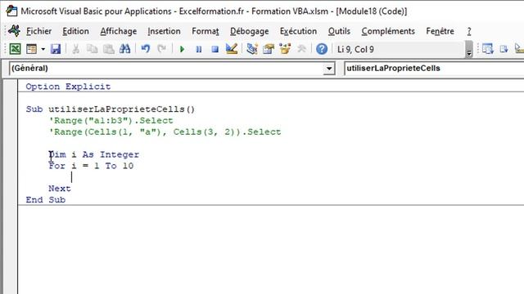
Task: Open Properties Window icon
Action: [269, 49]
